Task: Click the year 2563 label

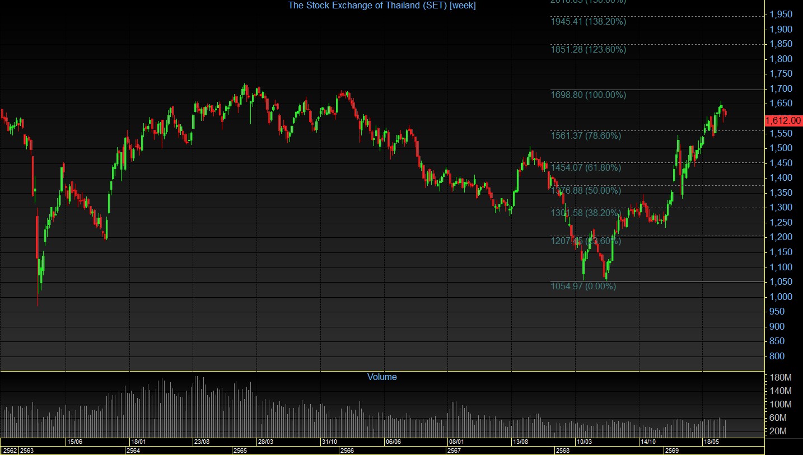Action: (27, 451)
